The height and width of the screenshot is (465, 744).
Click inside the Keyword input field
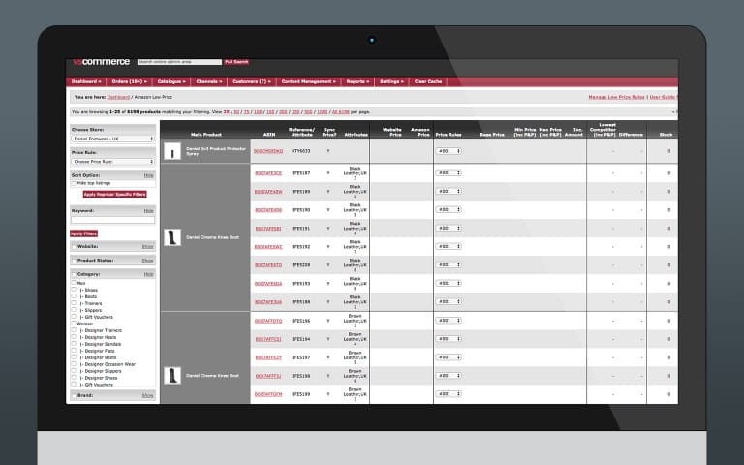pyautogui.click(x=112, y=220)
